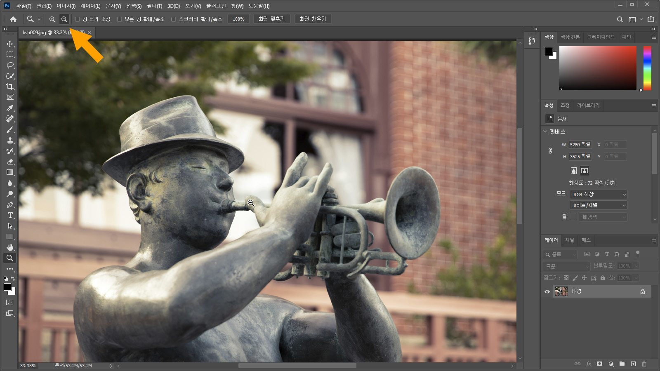Choose the zoom out magnifier mode
660x371 pixels.
[x=64, y=19]
